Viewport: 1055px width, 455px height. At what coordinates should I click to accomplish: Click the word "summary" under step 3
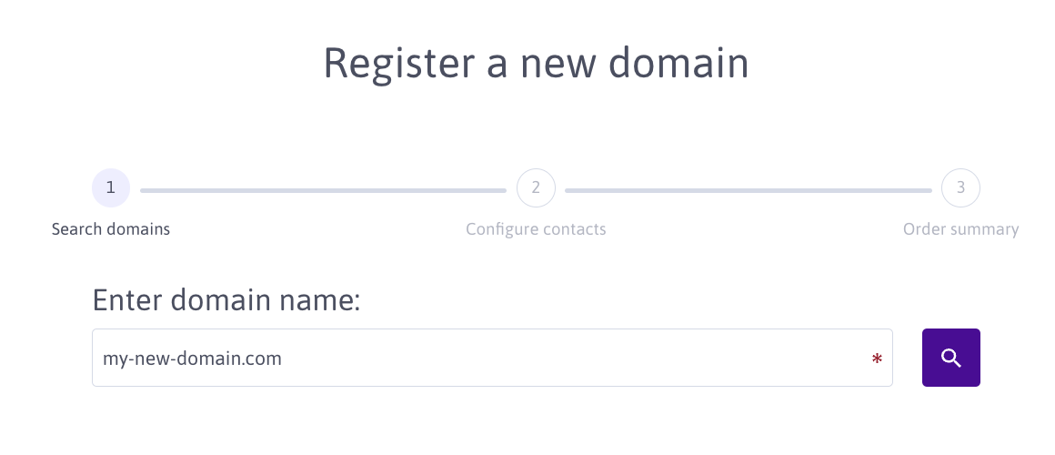[986, 229]
